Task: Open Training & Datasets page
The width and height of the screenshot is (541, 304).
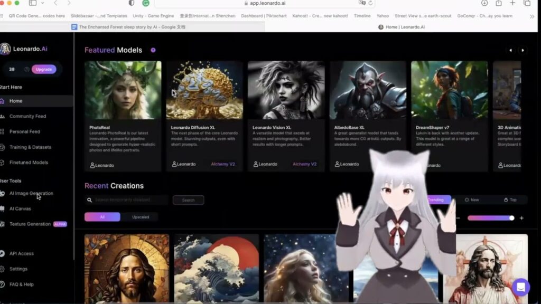Action: tap(30, 147)
